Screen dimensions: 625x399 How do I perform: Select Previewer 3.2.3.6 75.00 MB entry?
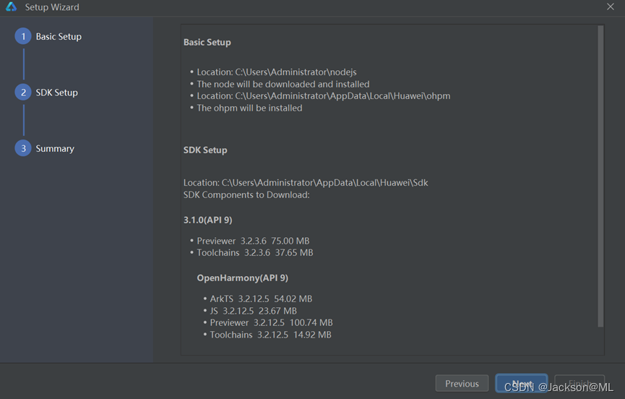253,241
